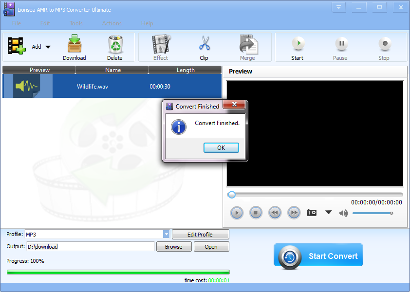The image size is (410, 292).
Task: Stop the preview playback
Action: [x=256, y=213]
